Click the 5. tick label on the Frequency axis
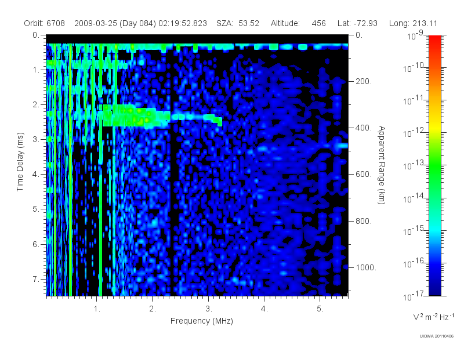Image resolution: width=464 pixels, height=348 pixels. (x=320, y=309)
